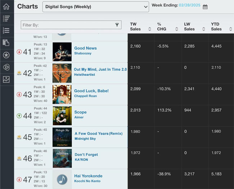The height and width of the screenshot is (189, 234).
Task: Open the Don't Forget song link
Action: pos(86,154)
